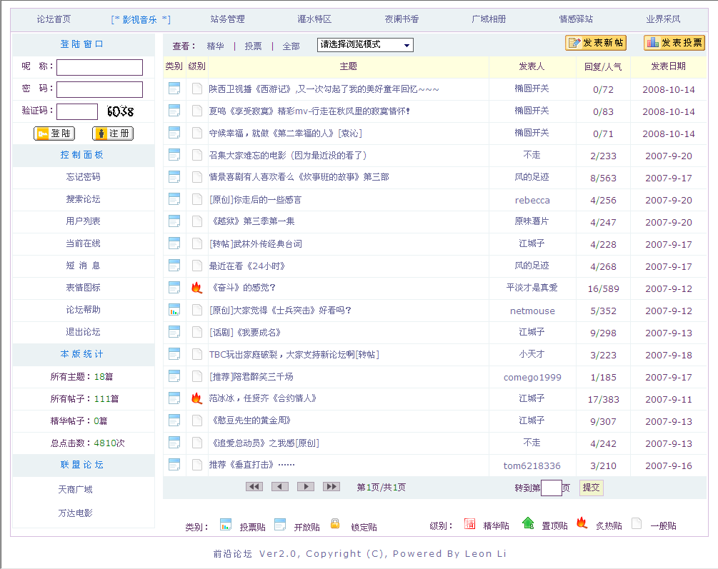
Task: Focus the 转到第 page number field
Action: (552, 488)
